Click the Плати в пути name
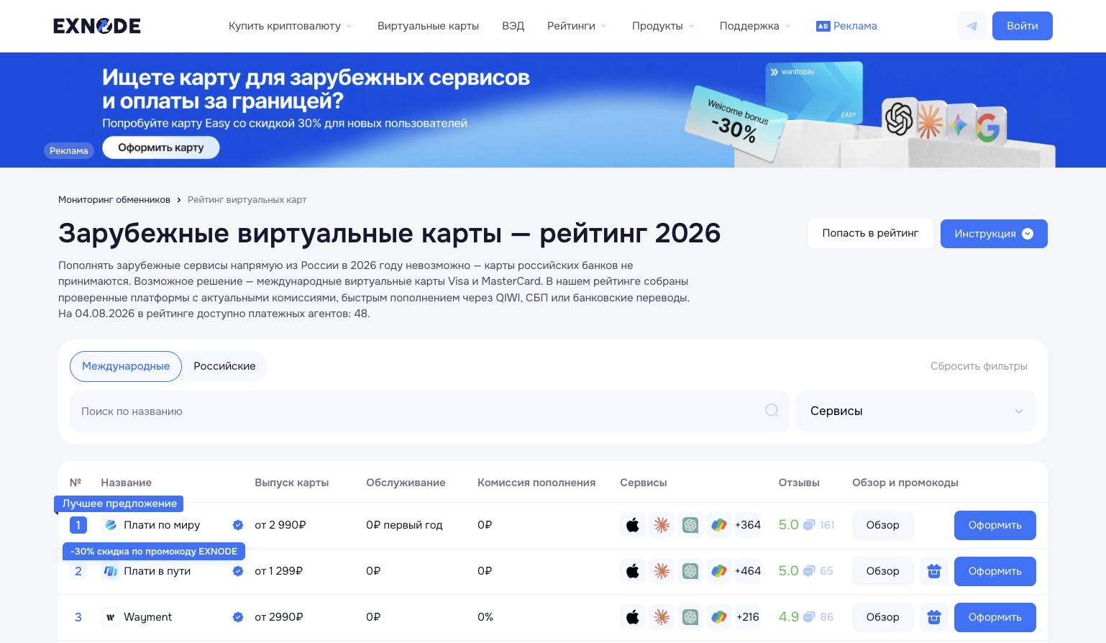The width and height of the screenshot is (1106, 643). coord(157,571)
